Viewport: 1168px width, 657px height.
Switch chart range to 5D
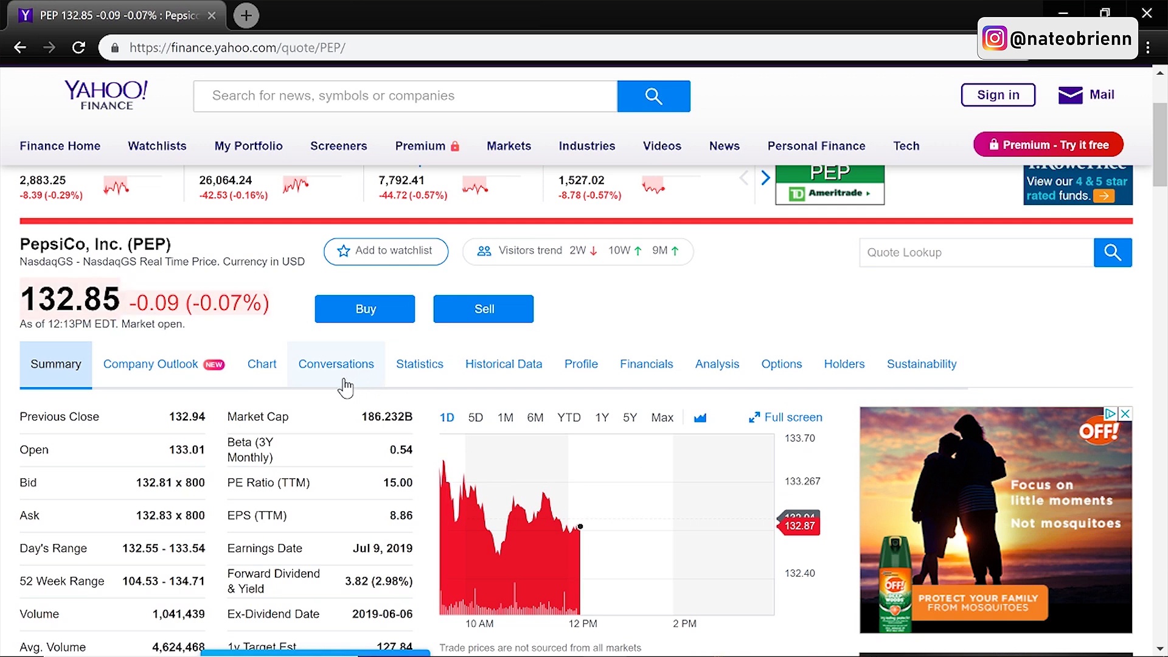(475, 417)
